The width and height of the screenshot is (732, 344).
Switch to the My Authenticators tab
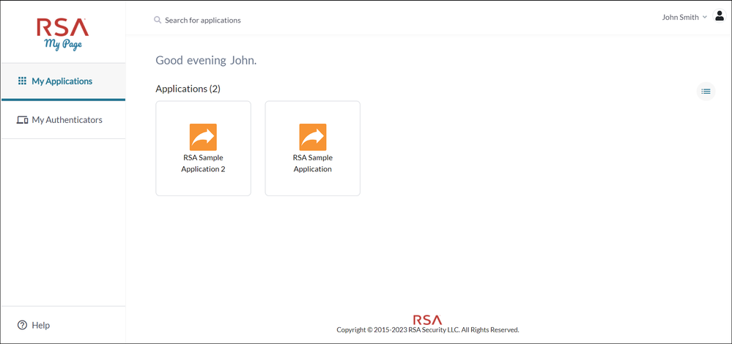click(x=67, y=120)
